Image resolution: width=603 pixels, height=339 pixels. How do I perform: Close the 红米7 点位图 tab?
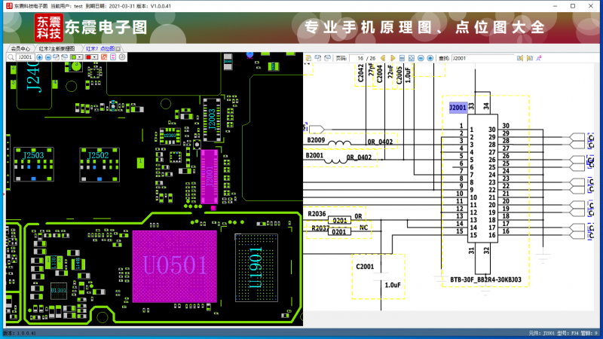click(x=118, y=48)
